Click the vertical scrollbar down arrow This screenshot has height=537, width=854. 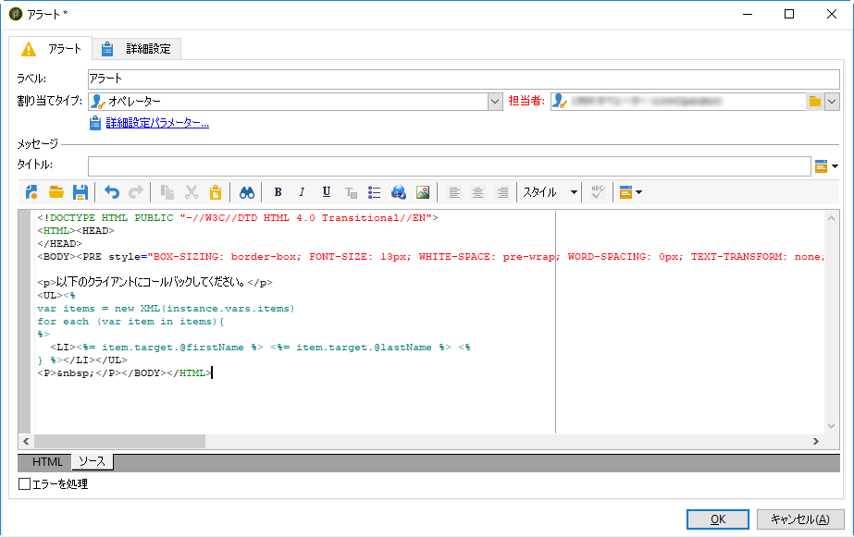point(831,426)
